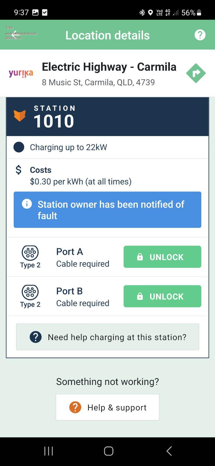This screenshot has width=215, height=466.
Task: Open Help & support
Action: coord(107,407)
